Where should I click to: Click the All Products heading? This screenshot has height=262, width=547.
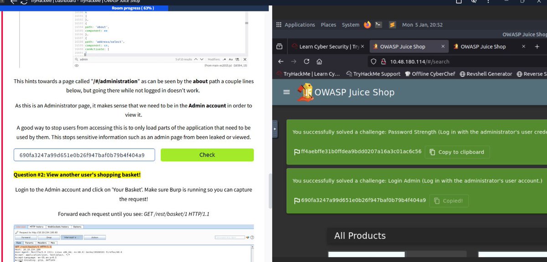tap(360, 236)
